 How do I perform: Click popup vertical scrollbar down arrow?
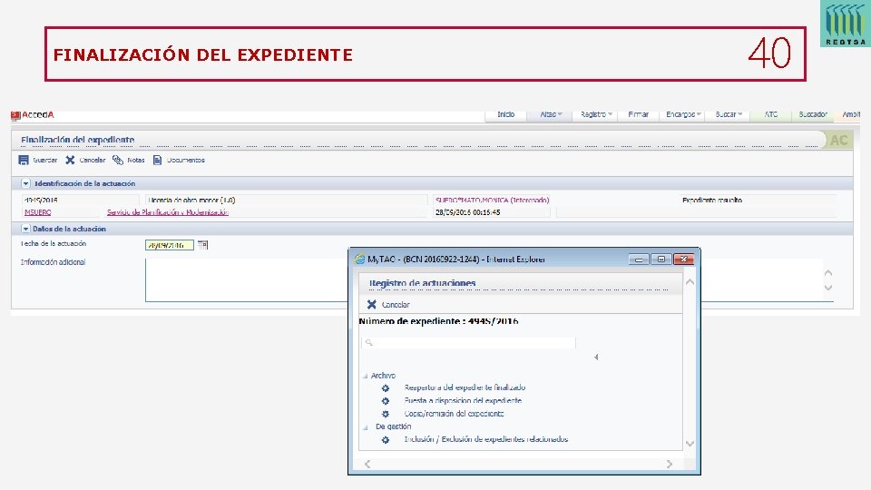[x=690, y=444]
